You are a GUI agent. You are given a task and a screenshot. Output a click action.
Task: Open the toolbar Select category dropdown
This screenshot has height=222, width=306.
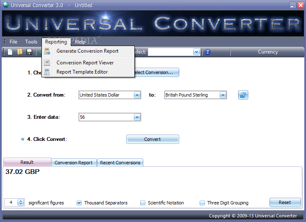coord(196,52)
